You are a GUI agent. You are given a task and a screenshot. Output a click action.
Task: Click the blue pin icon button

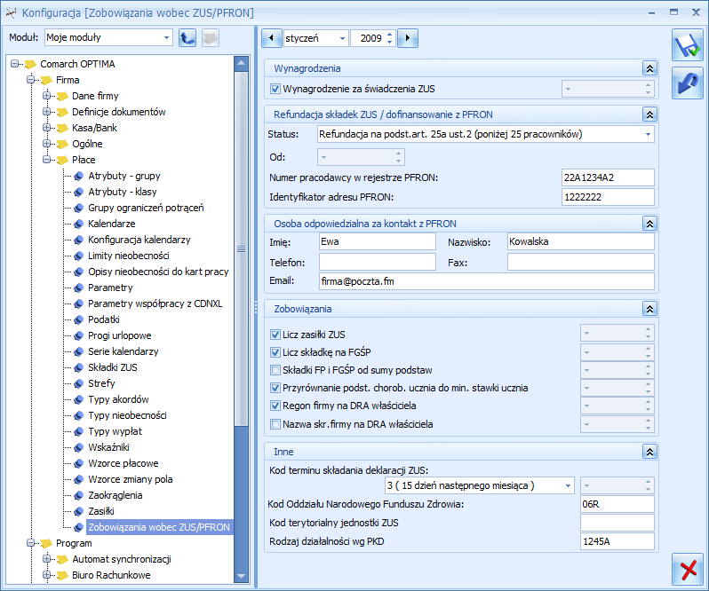click(x=688, y=83)
